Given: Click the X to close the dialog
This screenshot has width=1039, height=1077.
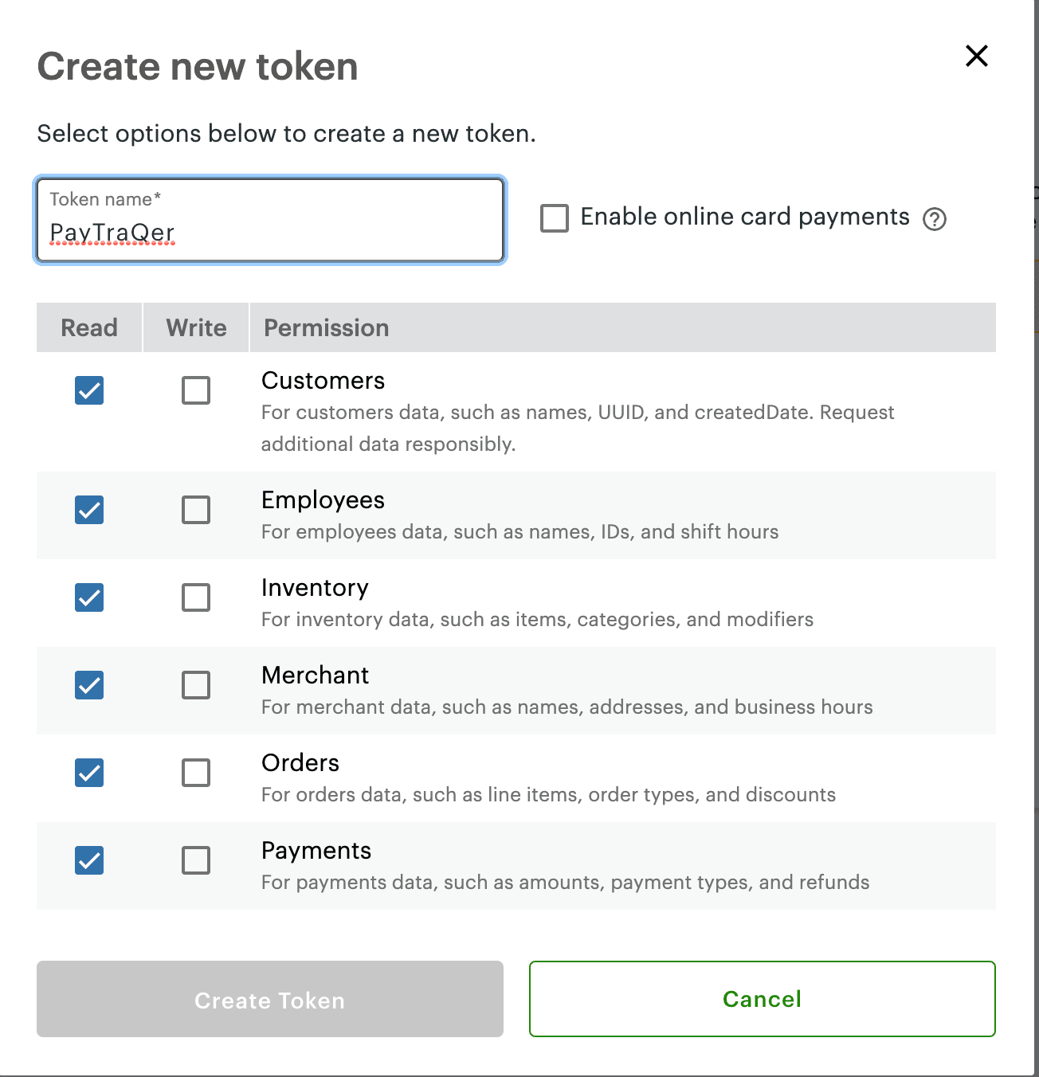Looking at the screenshot, I should [x=975, y=56].
